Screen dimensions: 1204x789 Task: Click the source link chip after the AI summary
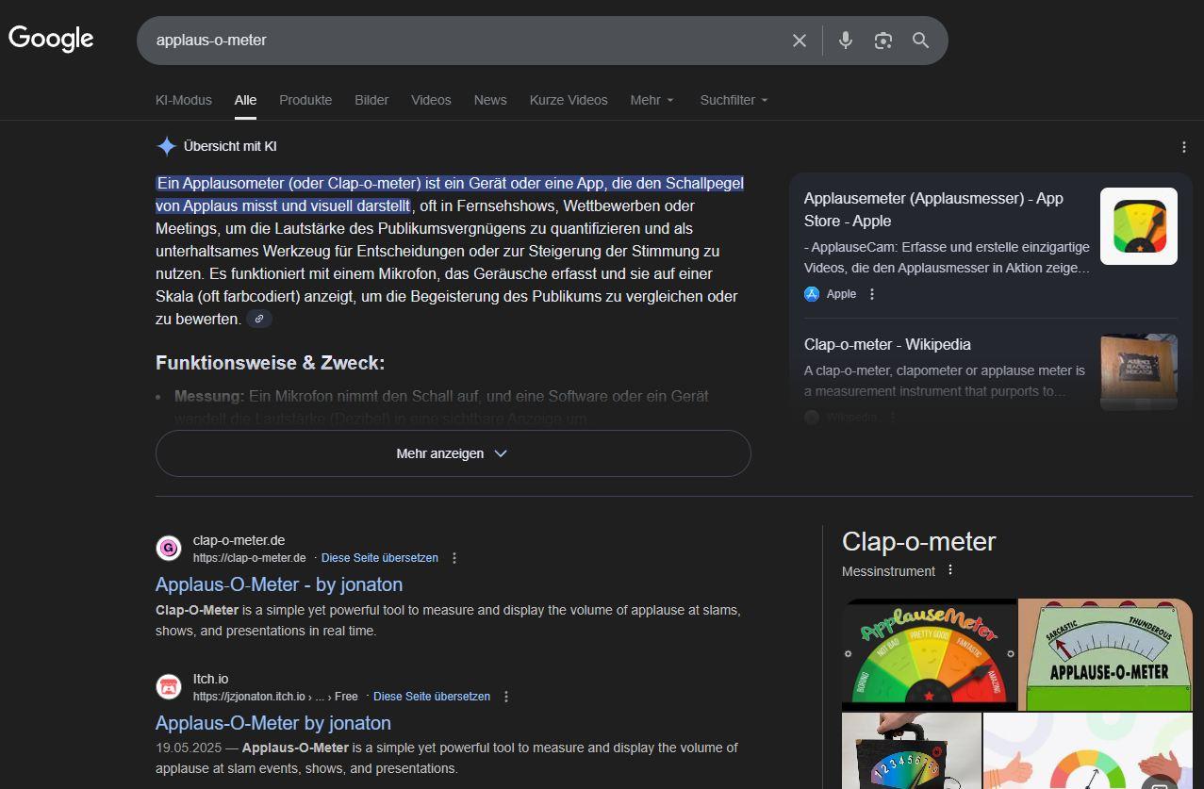(259, 320)
